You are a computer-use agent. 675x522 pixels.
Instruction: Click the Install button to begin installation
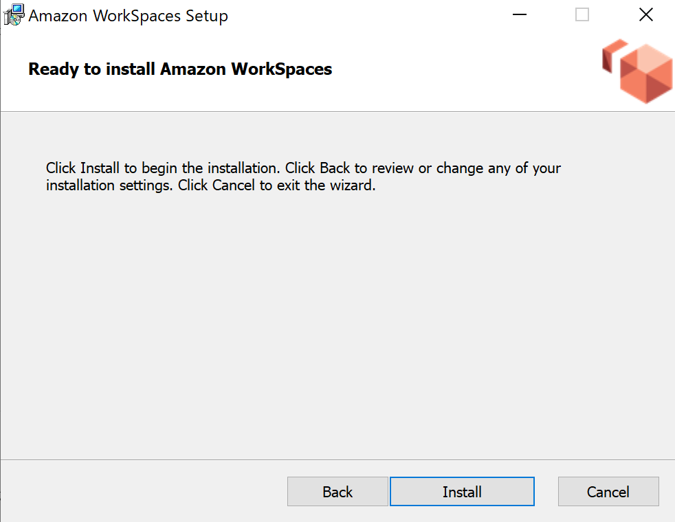click(461, 491)
